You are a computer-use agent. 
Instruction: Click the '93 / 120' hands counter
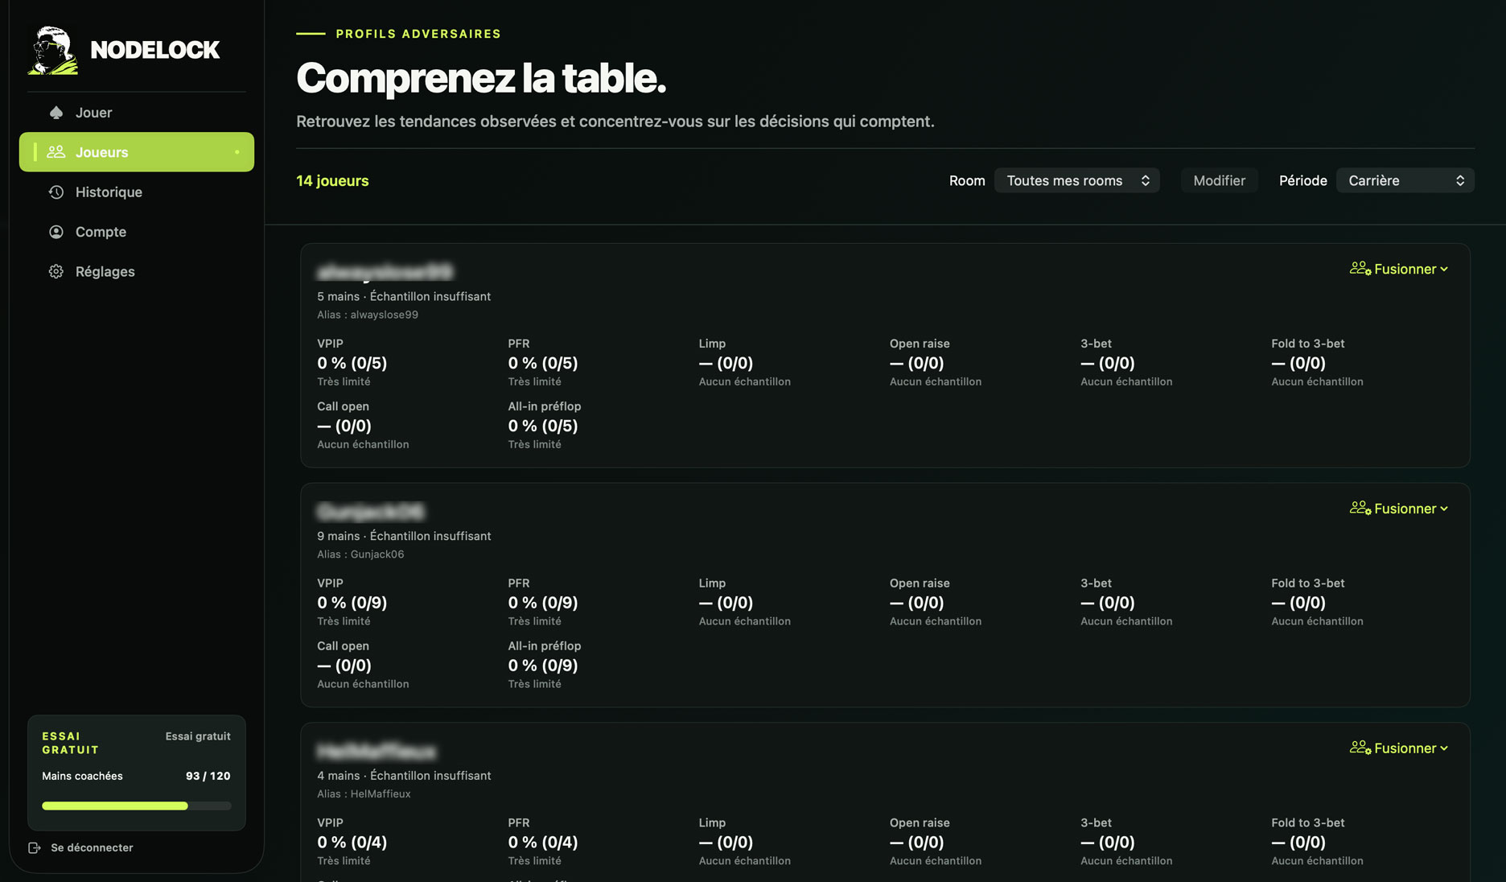pos(208,777)
